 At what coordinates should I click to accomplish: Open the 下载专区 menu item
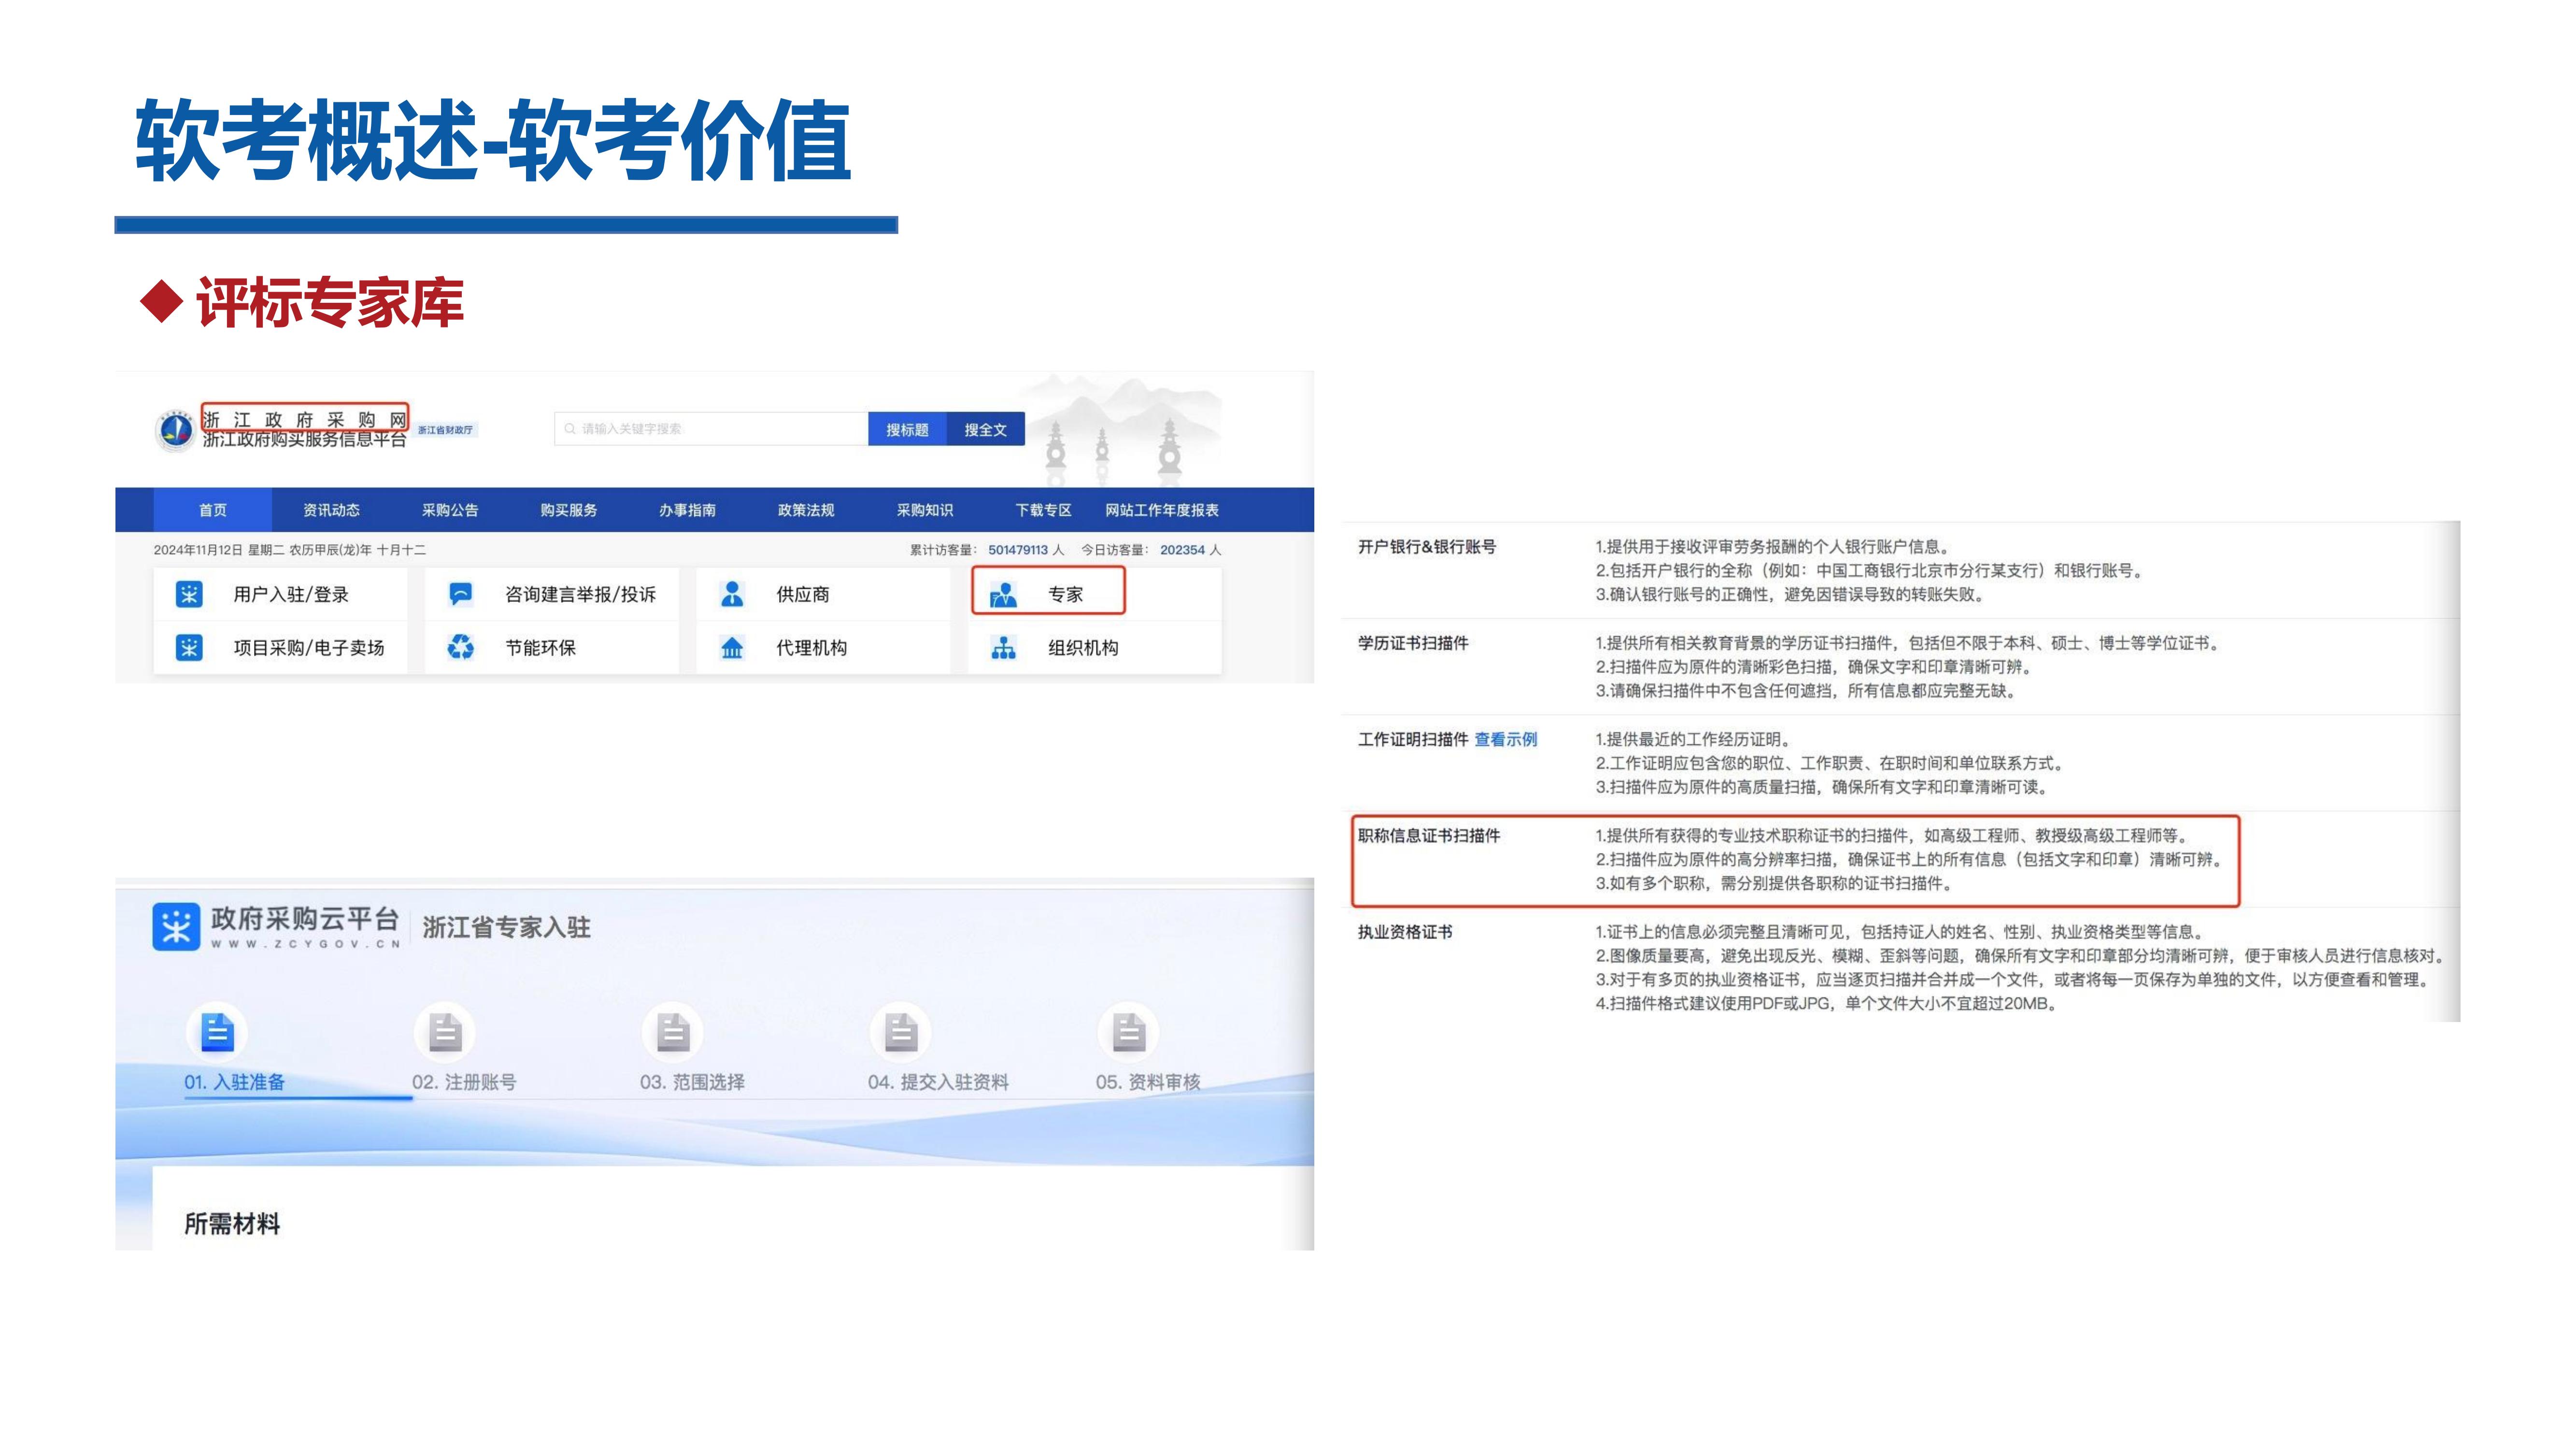click(x=1043, y=510)
